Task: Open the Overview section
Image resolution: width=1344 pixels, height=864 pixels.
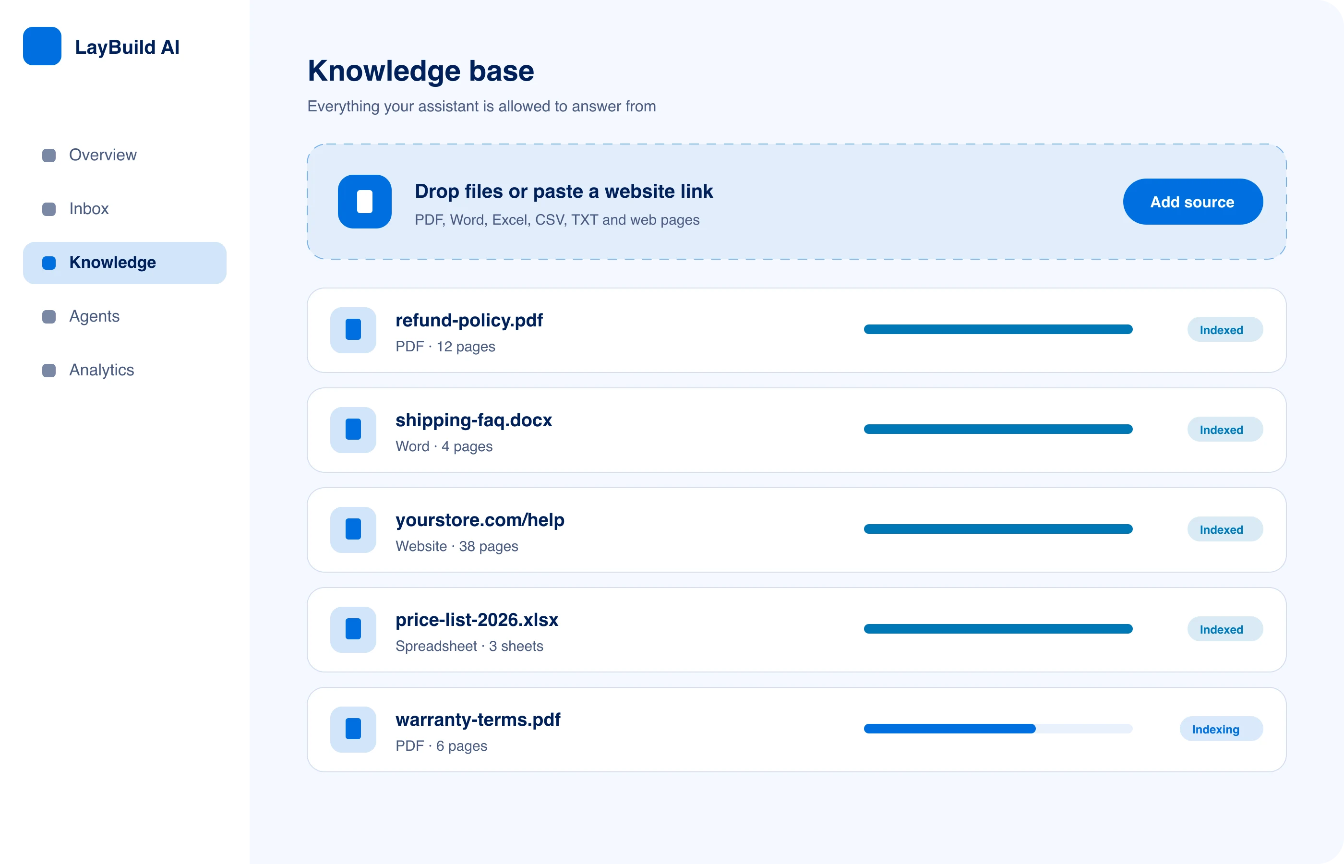Action: click(x=124, y=156)
